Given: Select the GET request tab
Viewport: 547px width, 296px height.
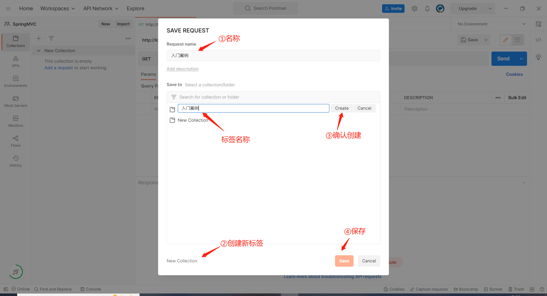Looking at the screenshot, I should 148,24.
